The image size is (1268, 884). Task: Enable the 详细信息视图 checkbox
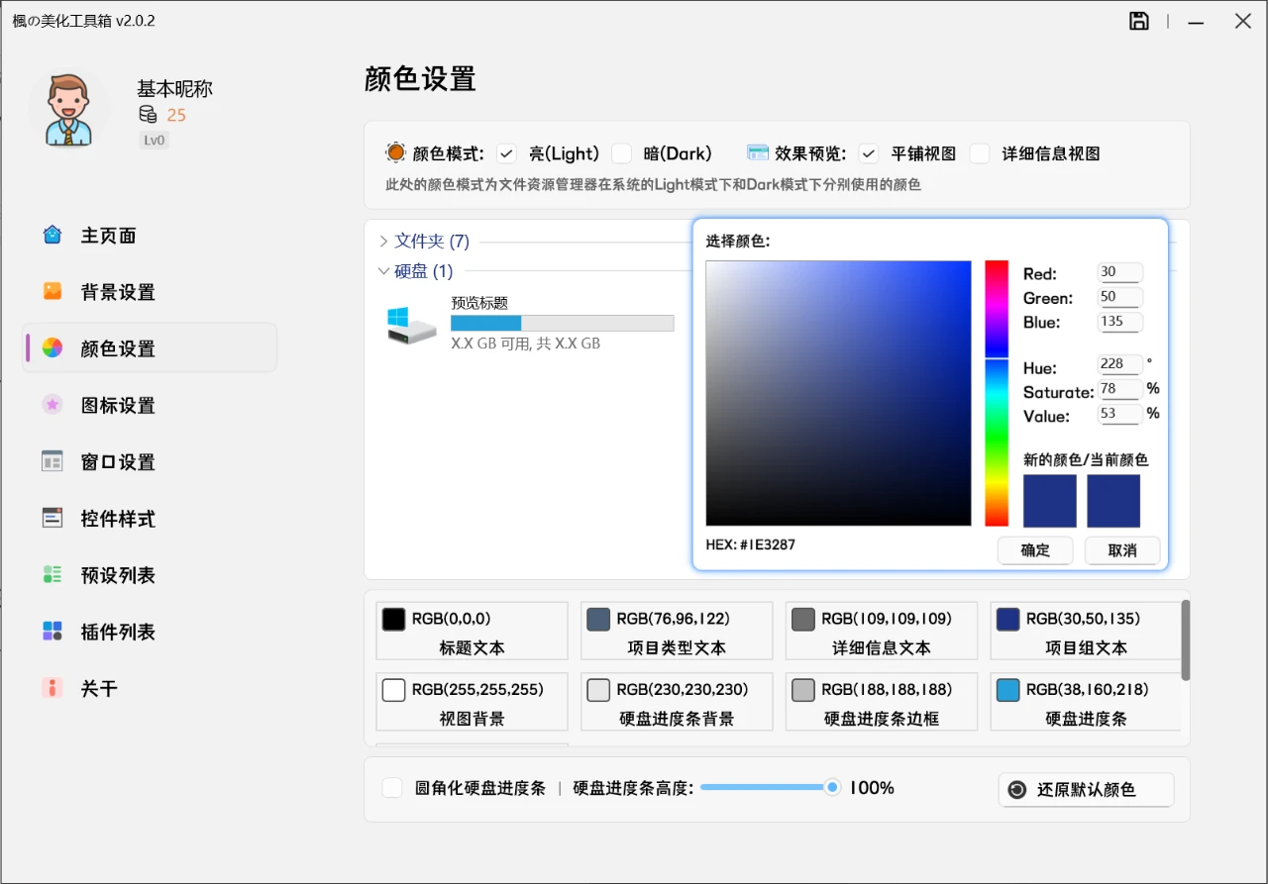[980, 153]
